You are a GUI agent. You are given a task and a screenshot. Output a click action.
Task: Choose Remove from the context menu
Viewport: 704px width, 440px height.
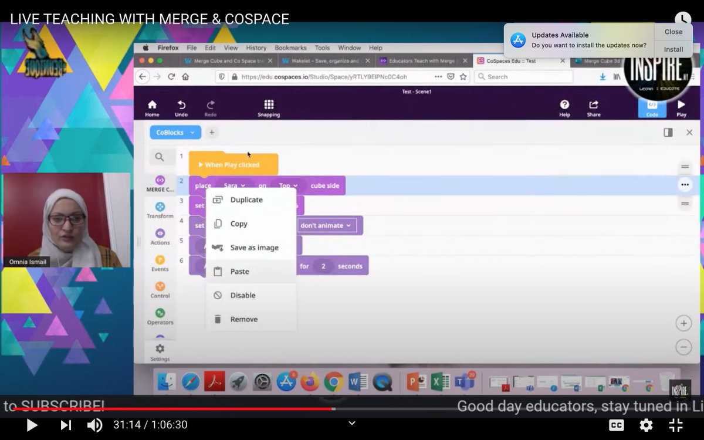pos(251,319)
